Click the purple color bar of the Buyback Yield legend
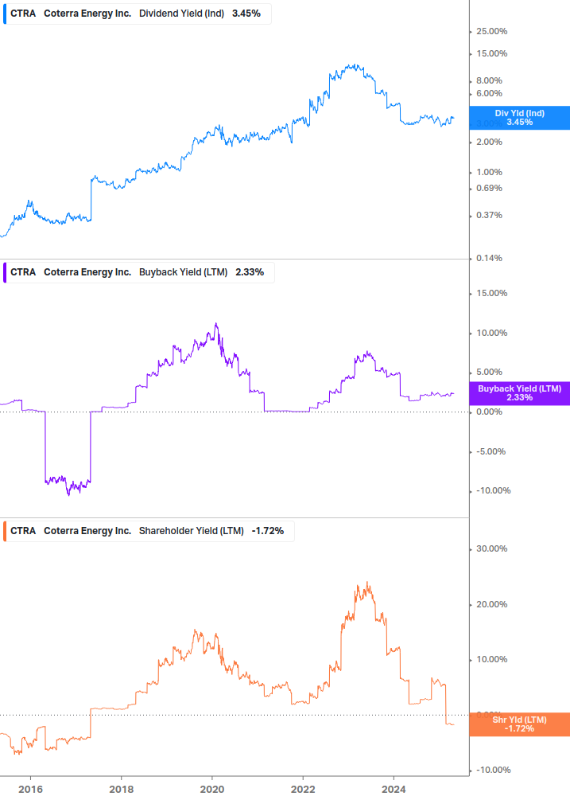The height and width of the screenshot is (800, 570). click(x=5, y=272)
